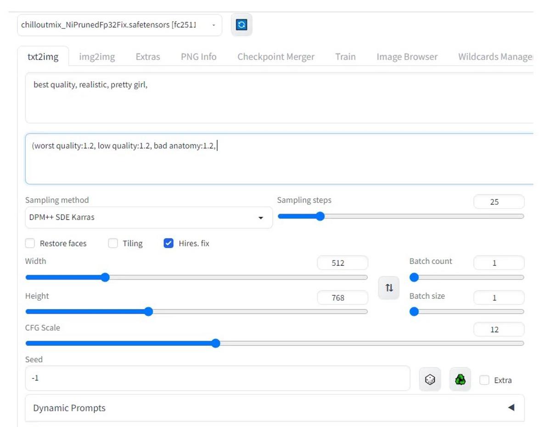Refresh the checkpoint model list
The width and height of the screenshot is (551, 427).
point(242,25)
